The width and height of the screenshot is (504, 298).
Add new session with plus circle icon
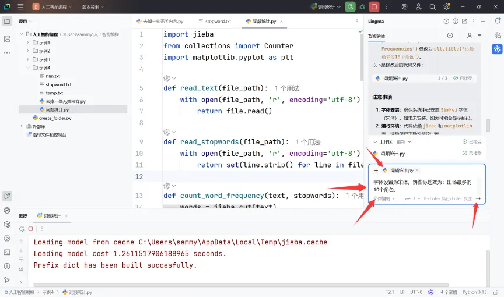pyautogui.click(x=450, y=36)
